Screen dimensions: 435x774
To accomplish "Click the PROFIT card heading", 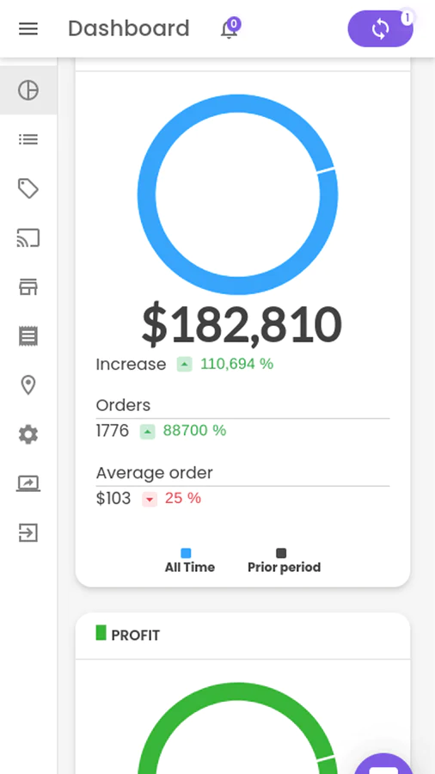I will [x=136, y=636].
